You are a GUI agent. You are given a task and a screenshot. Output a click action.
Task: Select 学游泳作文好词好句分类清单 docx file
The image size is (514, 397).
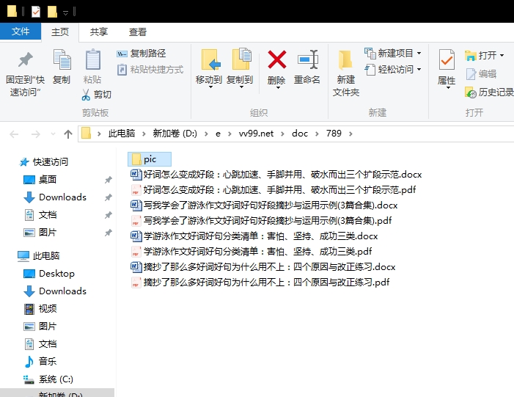[254, 236]
